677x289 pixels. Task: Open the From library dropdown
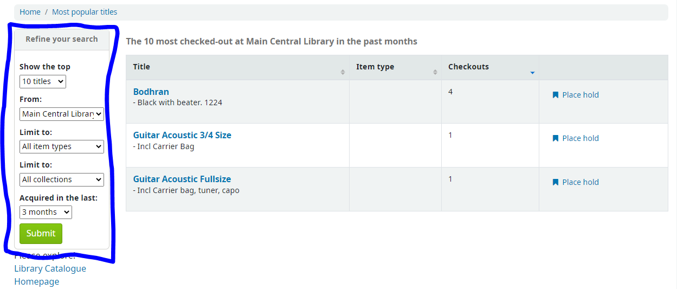click(62, 114)
